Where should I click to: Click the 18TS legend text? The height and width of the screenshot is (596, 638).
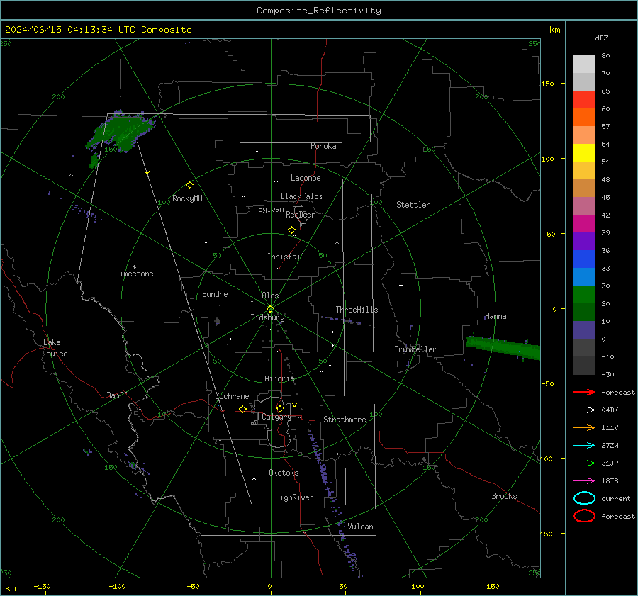(x=610, y=481)
